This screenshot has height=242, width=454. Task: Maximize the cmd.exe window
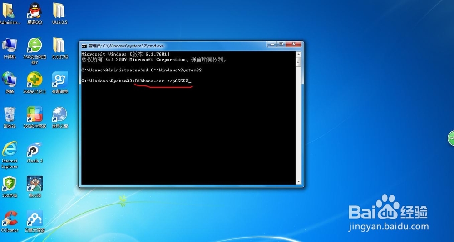tap(281, 44)
